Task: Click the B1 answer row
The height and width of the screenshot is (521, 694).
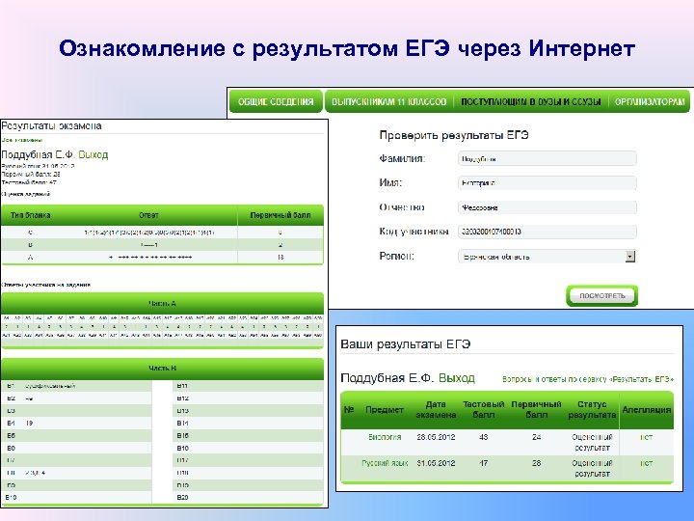Action: tap(76, 386)
